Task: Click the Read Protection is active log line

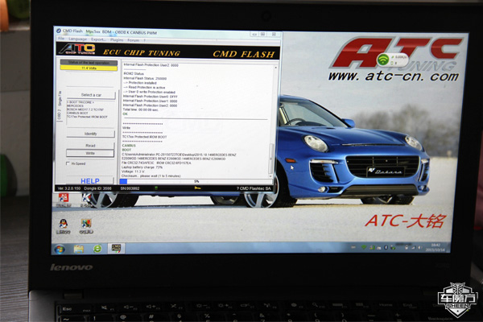Action: point(144,88)
